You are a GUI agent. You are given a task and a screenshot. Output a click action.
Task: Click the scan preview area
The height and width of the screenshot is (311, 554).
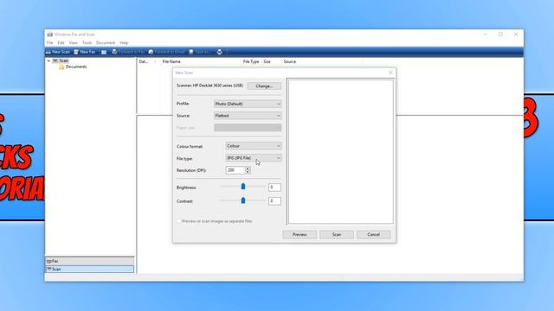(x=340, y=152)
